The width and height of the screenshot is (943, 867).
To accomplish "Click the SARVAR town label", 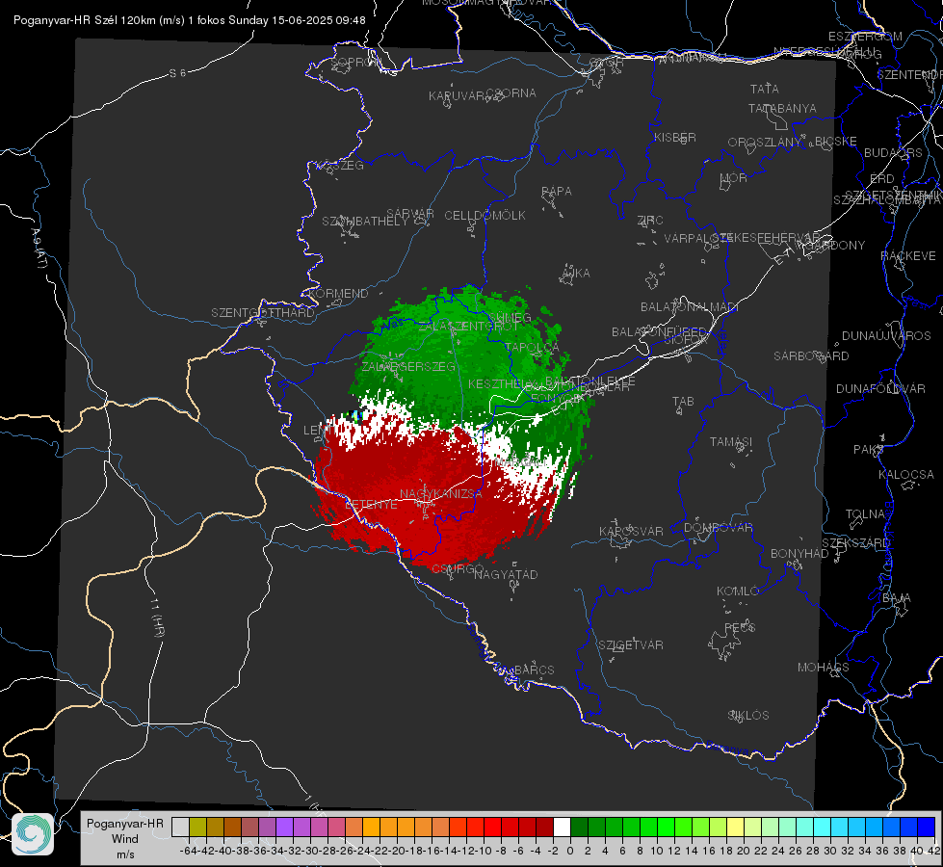I will pyautogui.click(x=410, y=214).
